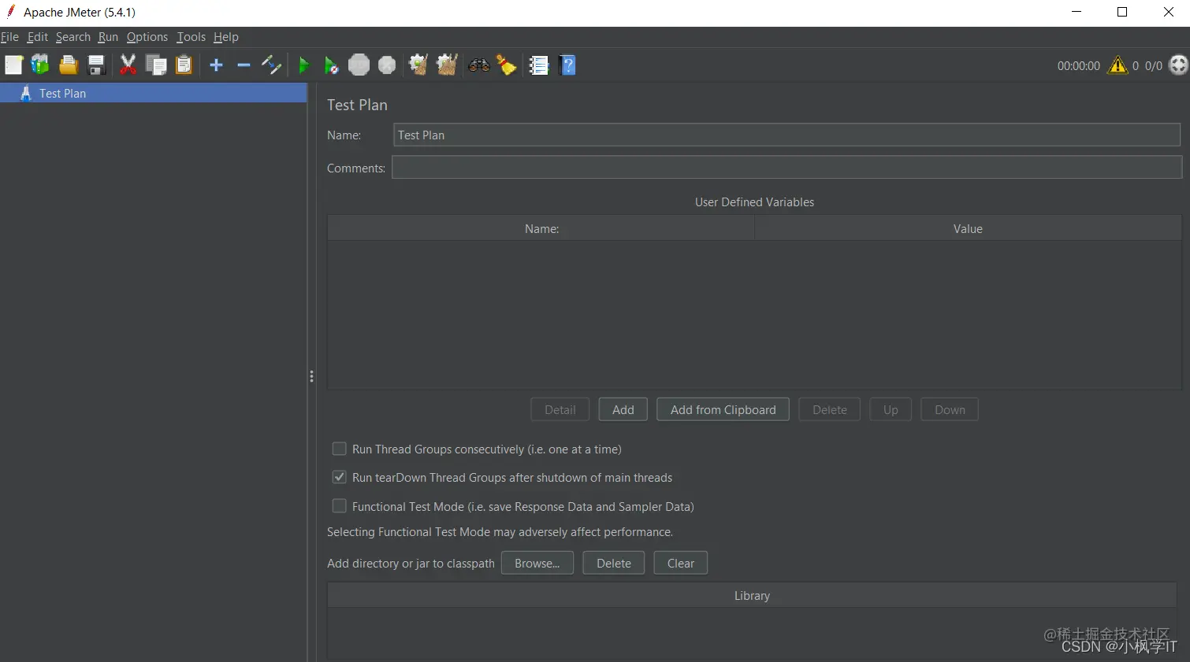Click the 0/0 thread counter text
This screenshot has width=1190, height=662.
(1153, 65)
